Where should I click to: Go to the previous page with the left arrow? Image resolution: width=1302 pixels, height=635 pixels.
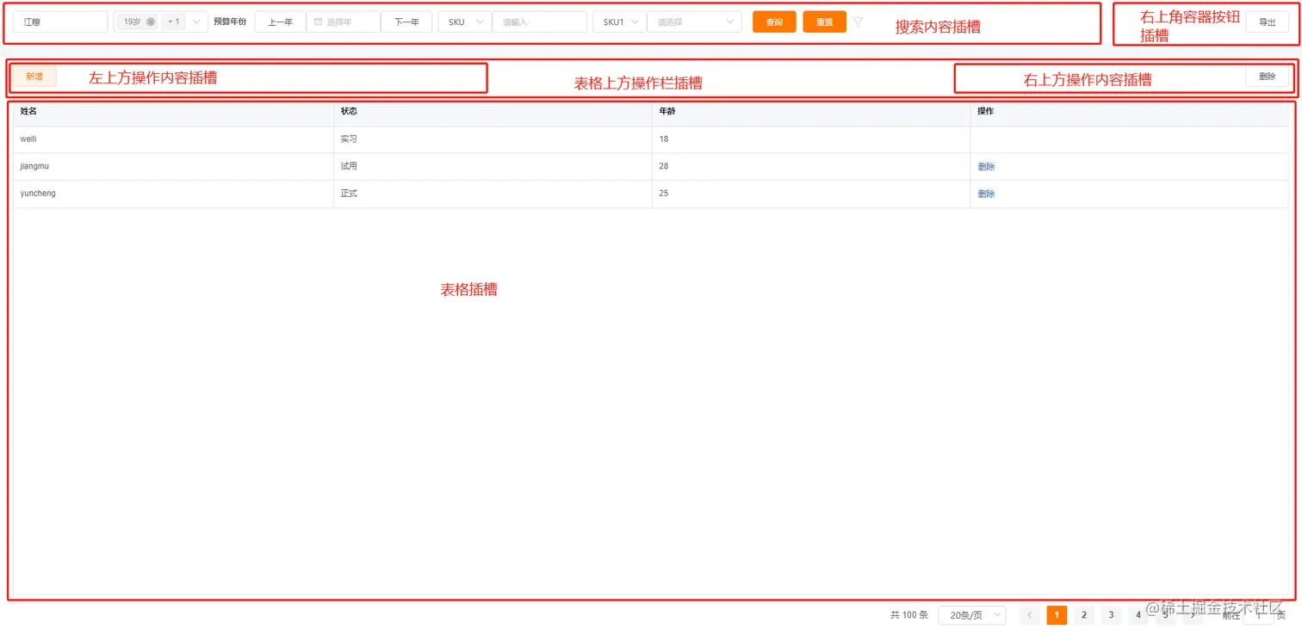[x=1029, y=615]
